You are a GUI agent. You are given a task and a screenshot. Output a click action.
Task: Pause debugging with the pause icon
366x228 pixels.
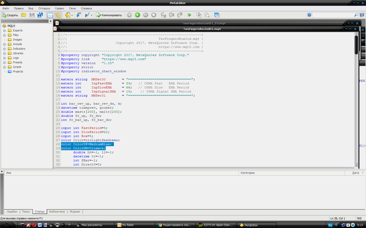(x=146, y=15)
